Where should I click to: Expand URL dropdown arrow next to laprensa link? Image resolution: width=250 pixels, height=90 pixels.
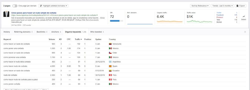click(97, 15)
